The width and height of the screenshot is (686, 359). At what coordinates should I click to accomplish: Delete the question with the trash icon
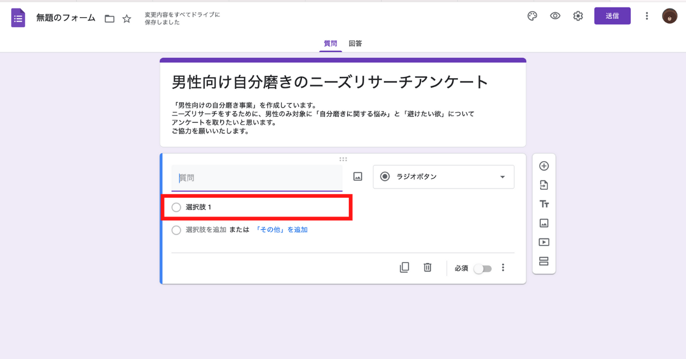[x=427, y=267]
